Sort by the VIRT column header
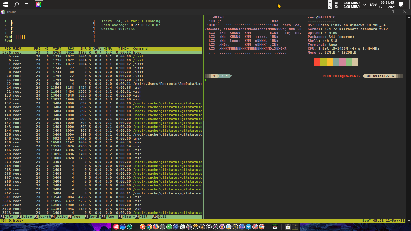This screenshot has width=411, height=231. click(57, 48)
